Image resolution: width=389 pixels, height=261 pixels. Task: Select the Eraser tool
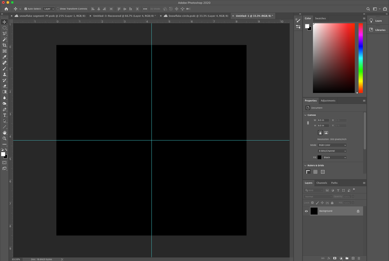coord(4,86)
